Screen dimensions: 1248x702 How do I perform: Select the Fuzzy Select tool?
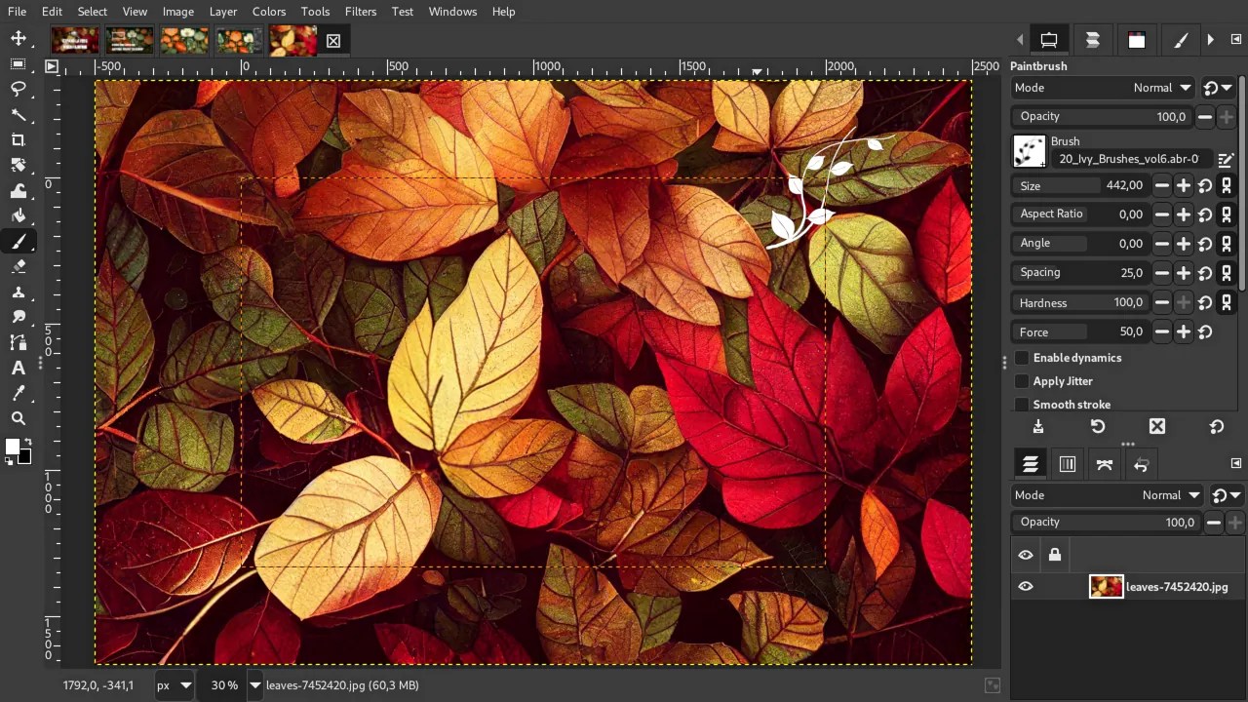[x=19, y=116]
